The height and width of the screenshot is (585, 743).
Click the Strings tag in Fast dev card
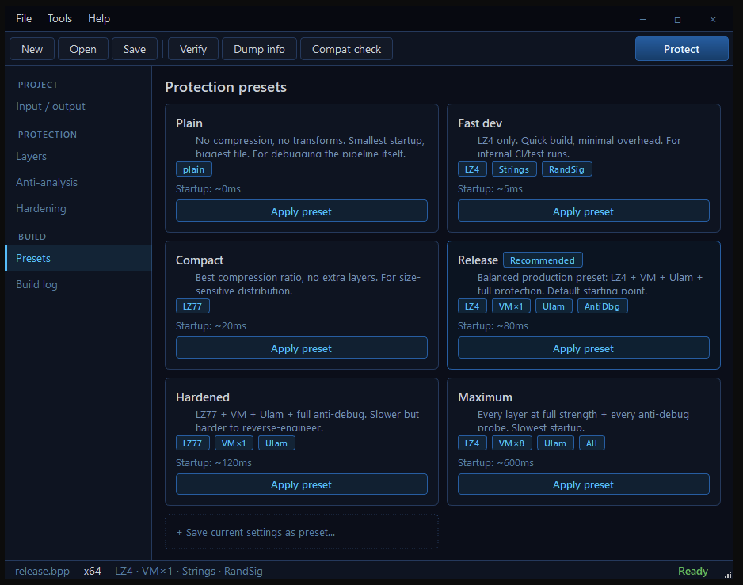click(514, 169)
